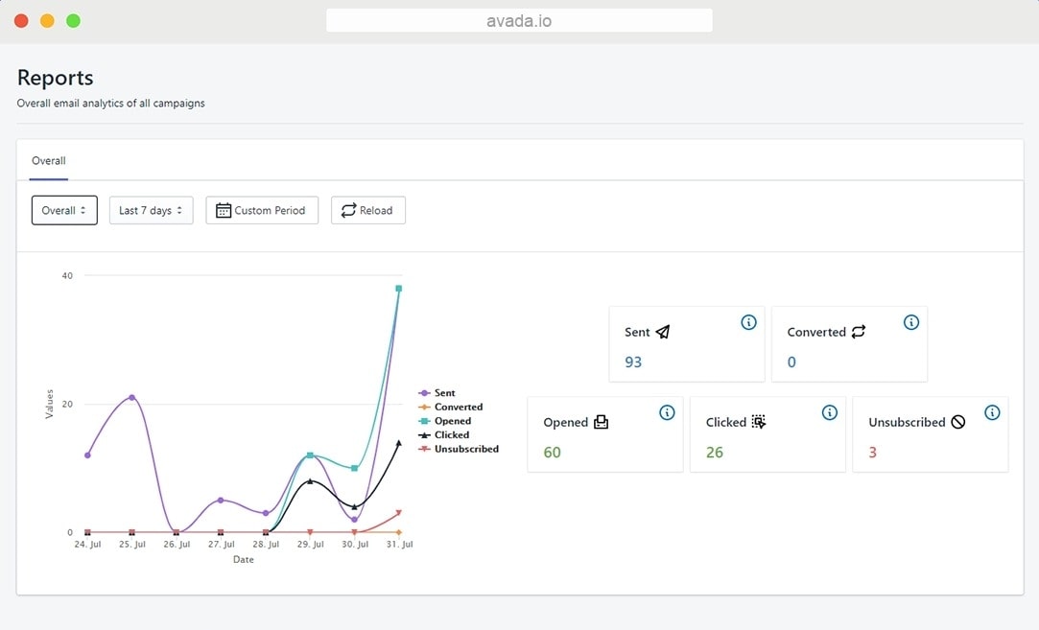Expand the Last 7 days dropdown
The height and width of the screenshot is (630, 1039).
(x=151, y=210)
